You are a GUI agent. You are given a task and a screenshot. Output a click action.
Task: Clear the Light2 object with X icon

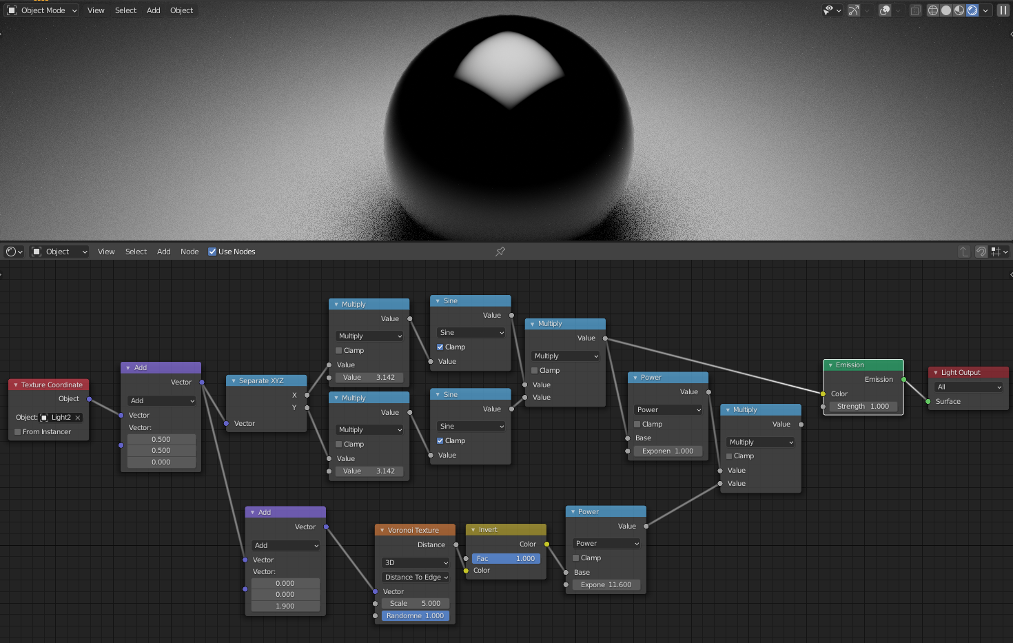[x=78, y=418]
